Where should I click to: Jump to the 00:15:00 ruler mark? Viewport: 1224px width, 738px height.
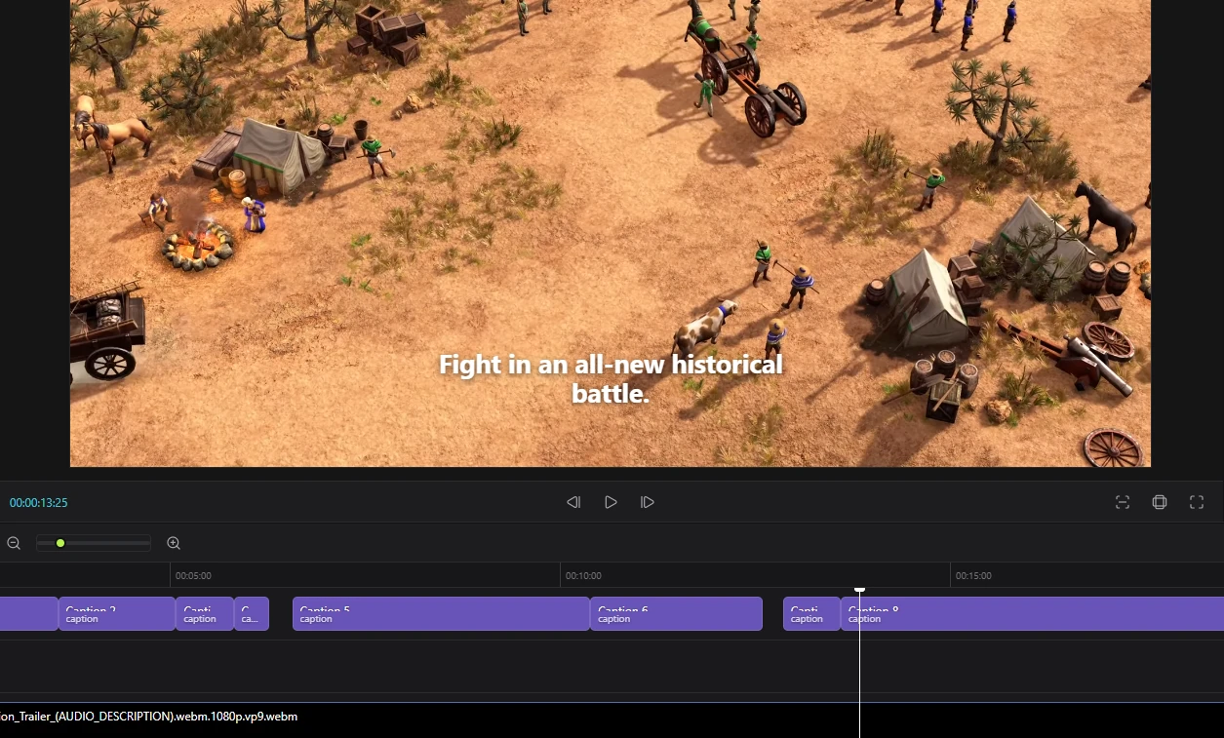coord(973,576)
